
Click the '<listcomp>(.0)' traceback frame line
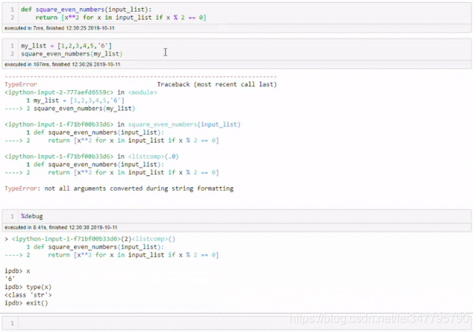92,157
